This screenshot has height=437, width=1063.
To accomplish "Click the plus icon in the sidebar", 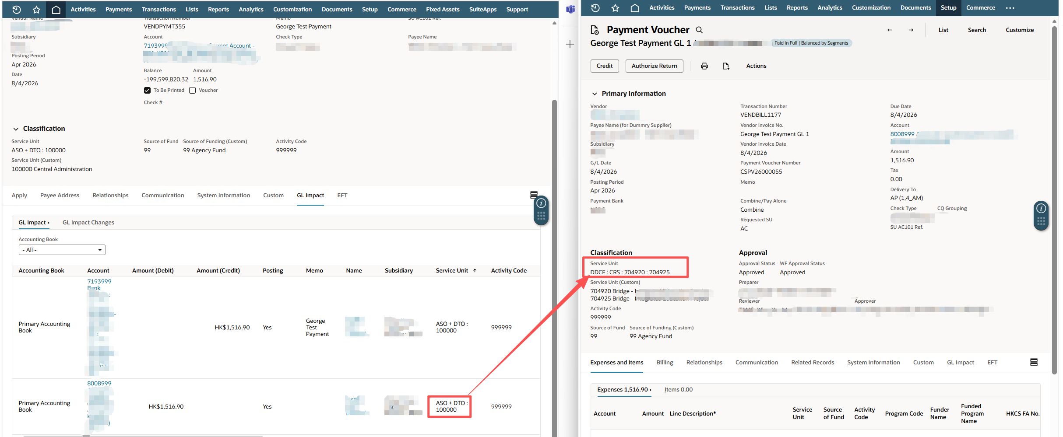I will point(570,44).
